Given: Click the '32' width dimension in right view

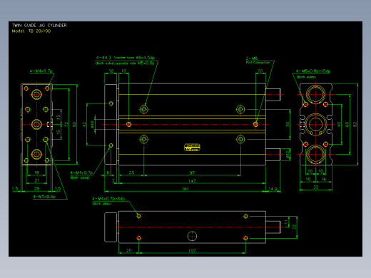Looking at the screenshot, I should click(x=315, y=187).
